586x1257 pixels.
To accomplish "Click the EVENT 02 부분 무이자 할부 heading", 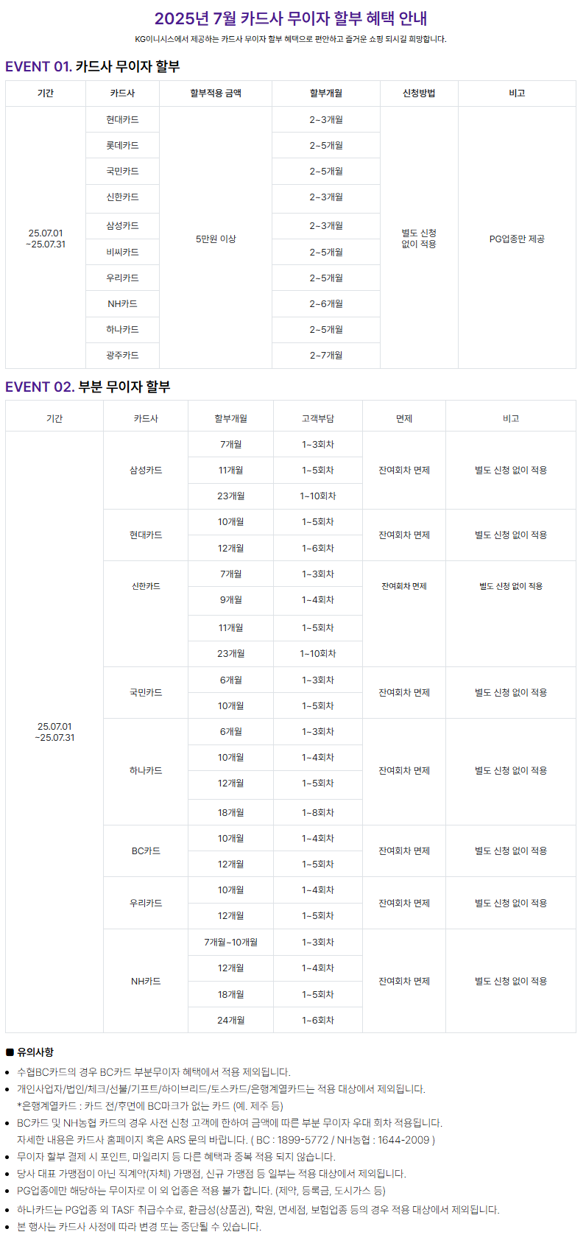I will [88, 387].
